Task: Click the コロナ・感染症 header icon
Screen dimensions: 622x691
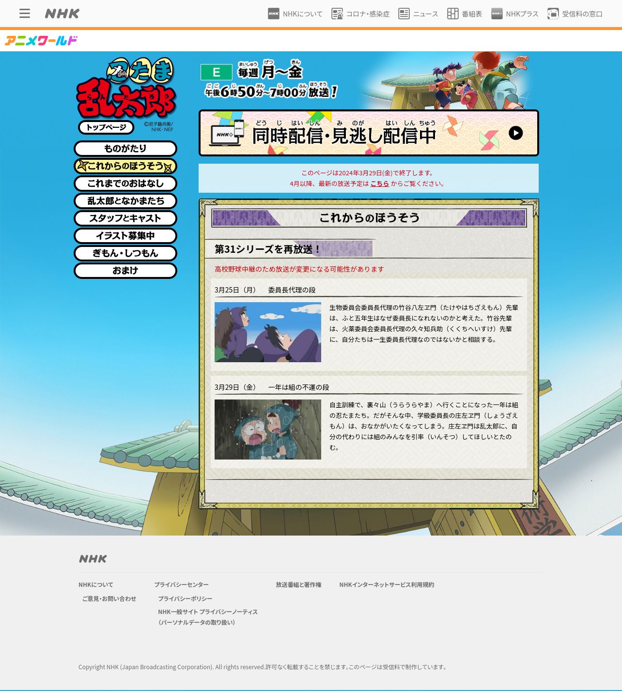Action: pyautogui.click(x=337, y=14)
